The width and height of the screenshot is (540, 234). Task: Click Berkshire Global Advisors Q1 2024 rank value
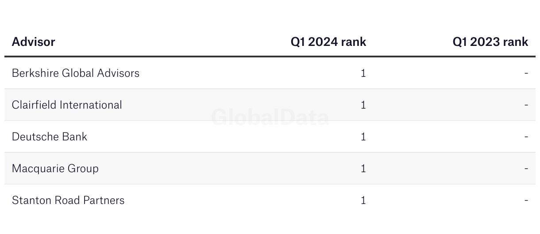[x=363, y=73]
